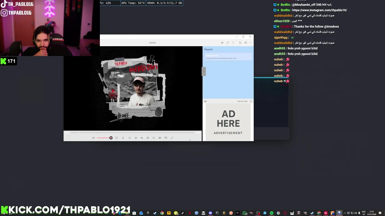
Task: Open the Opera browser taskbar icon
Action: [285, 213]
